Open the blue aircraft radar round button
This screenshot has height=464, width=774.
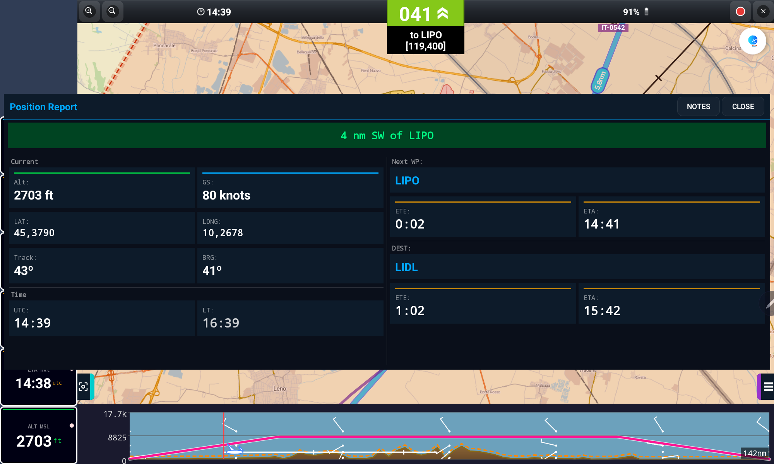click(753, 41)
